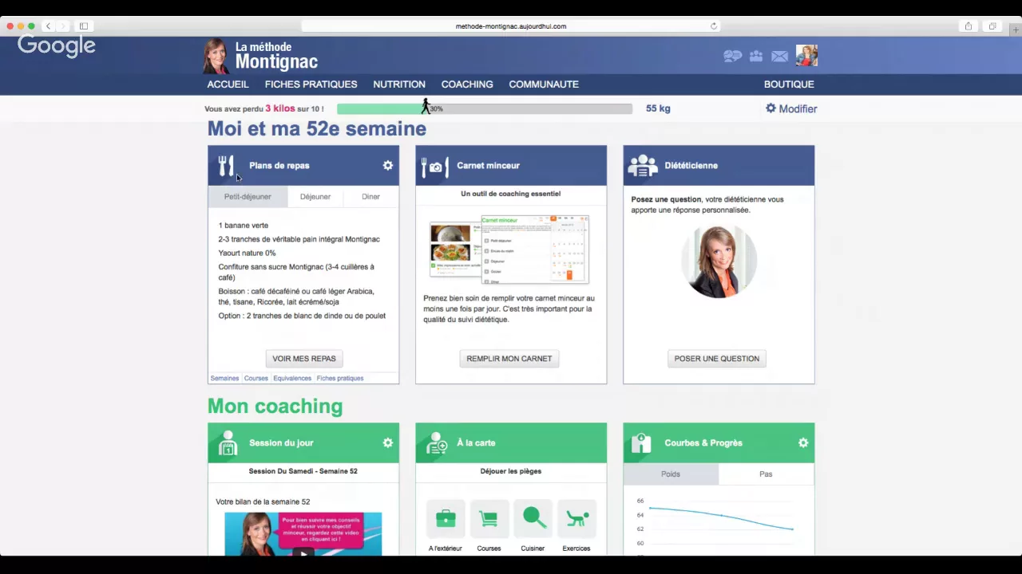Open the FICHES PRATIQUES menu
This screenshot has width=1022, height=574.
point(311,84)
